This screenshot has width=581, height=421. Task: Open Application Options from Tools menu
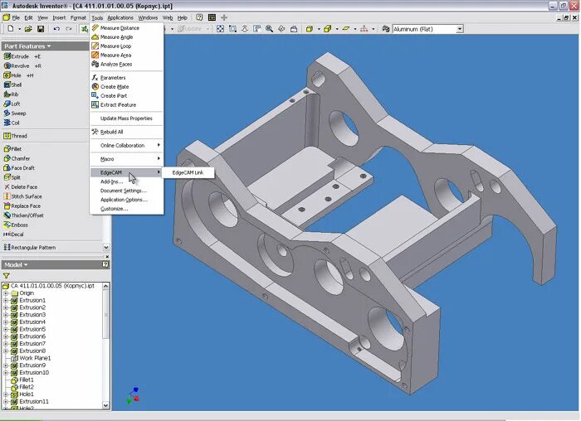[126, 200]
